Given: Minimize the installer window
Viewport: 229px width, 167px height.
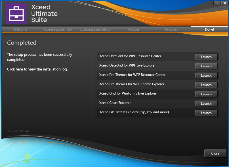Looking at the screenshot, I should click(217, 3).
